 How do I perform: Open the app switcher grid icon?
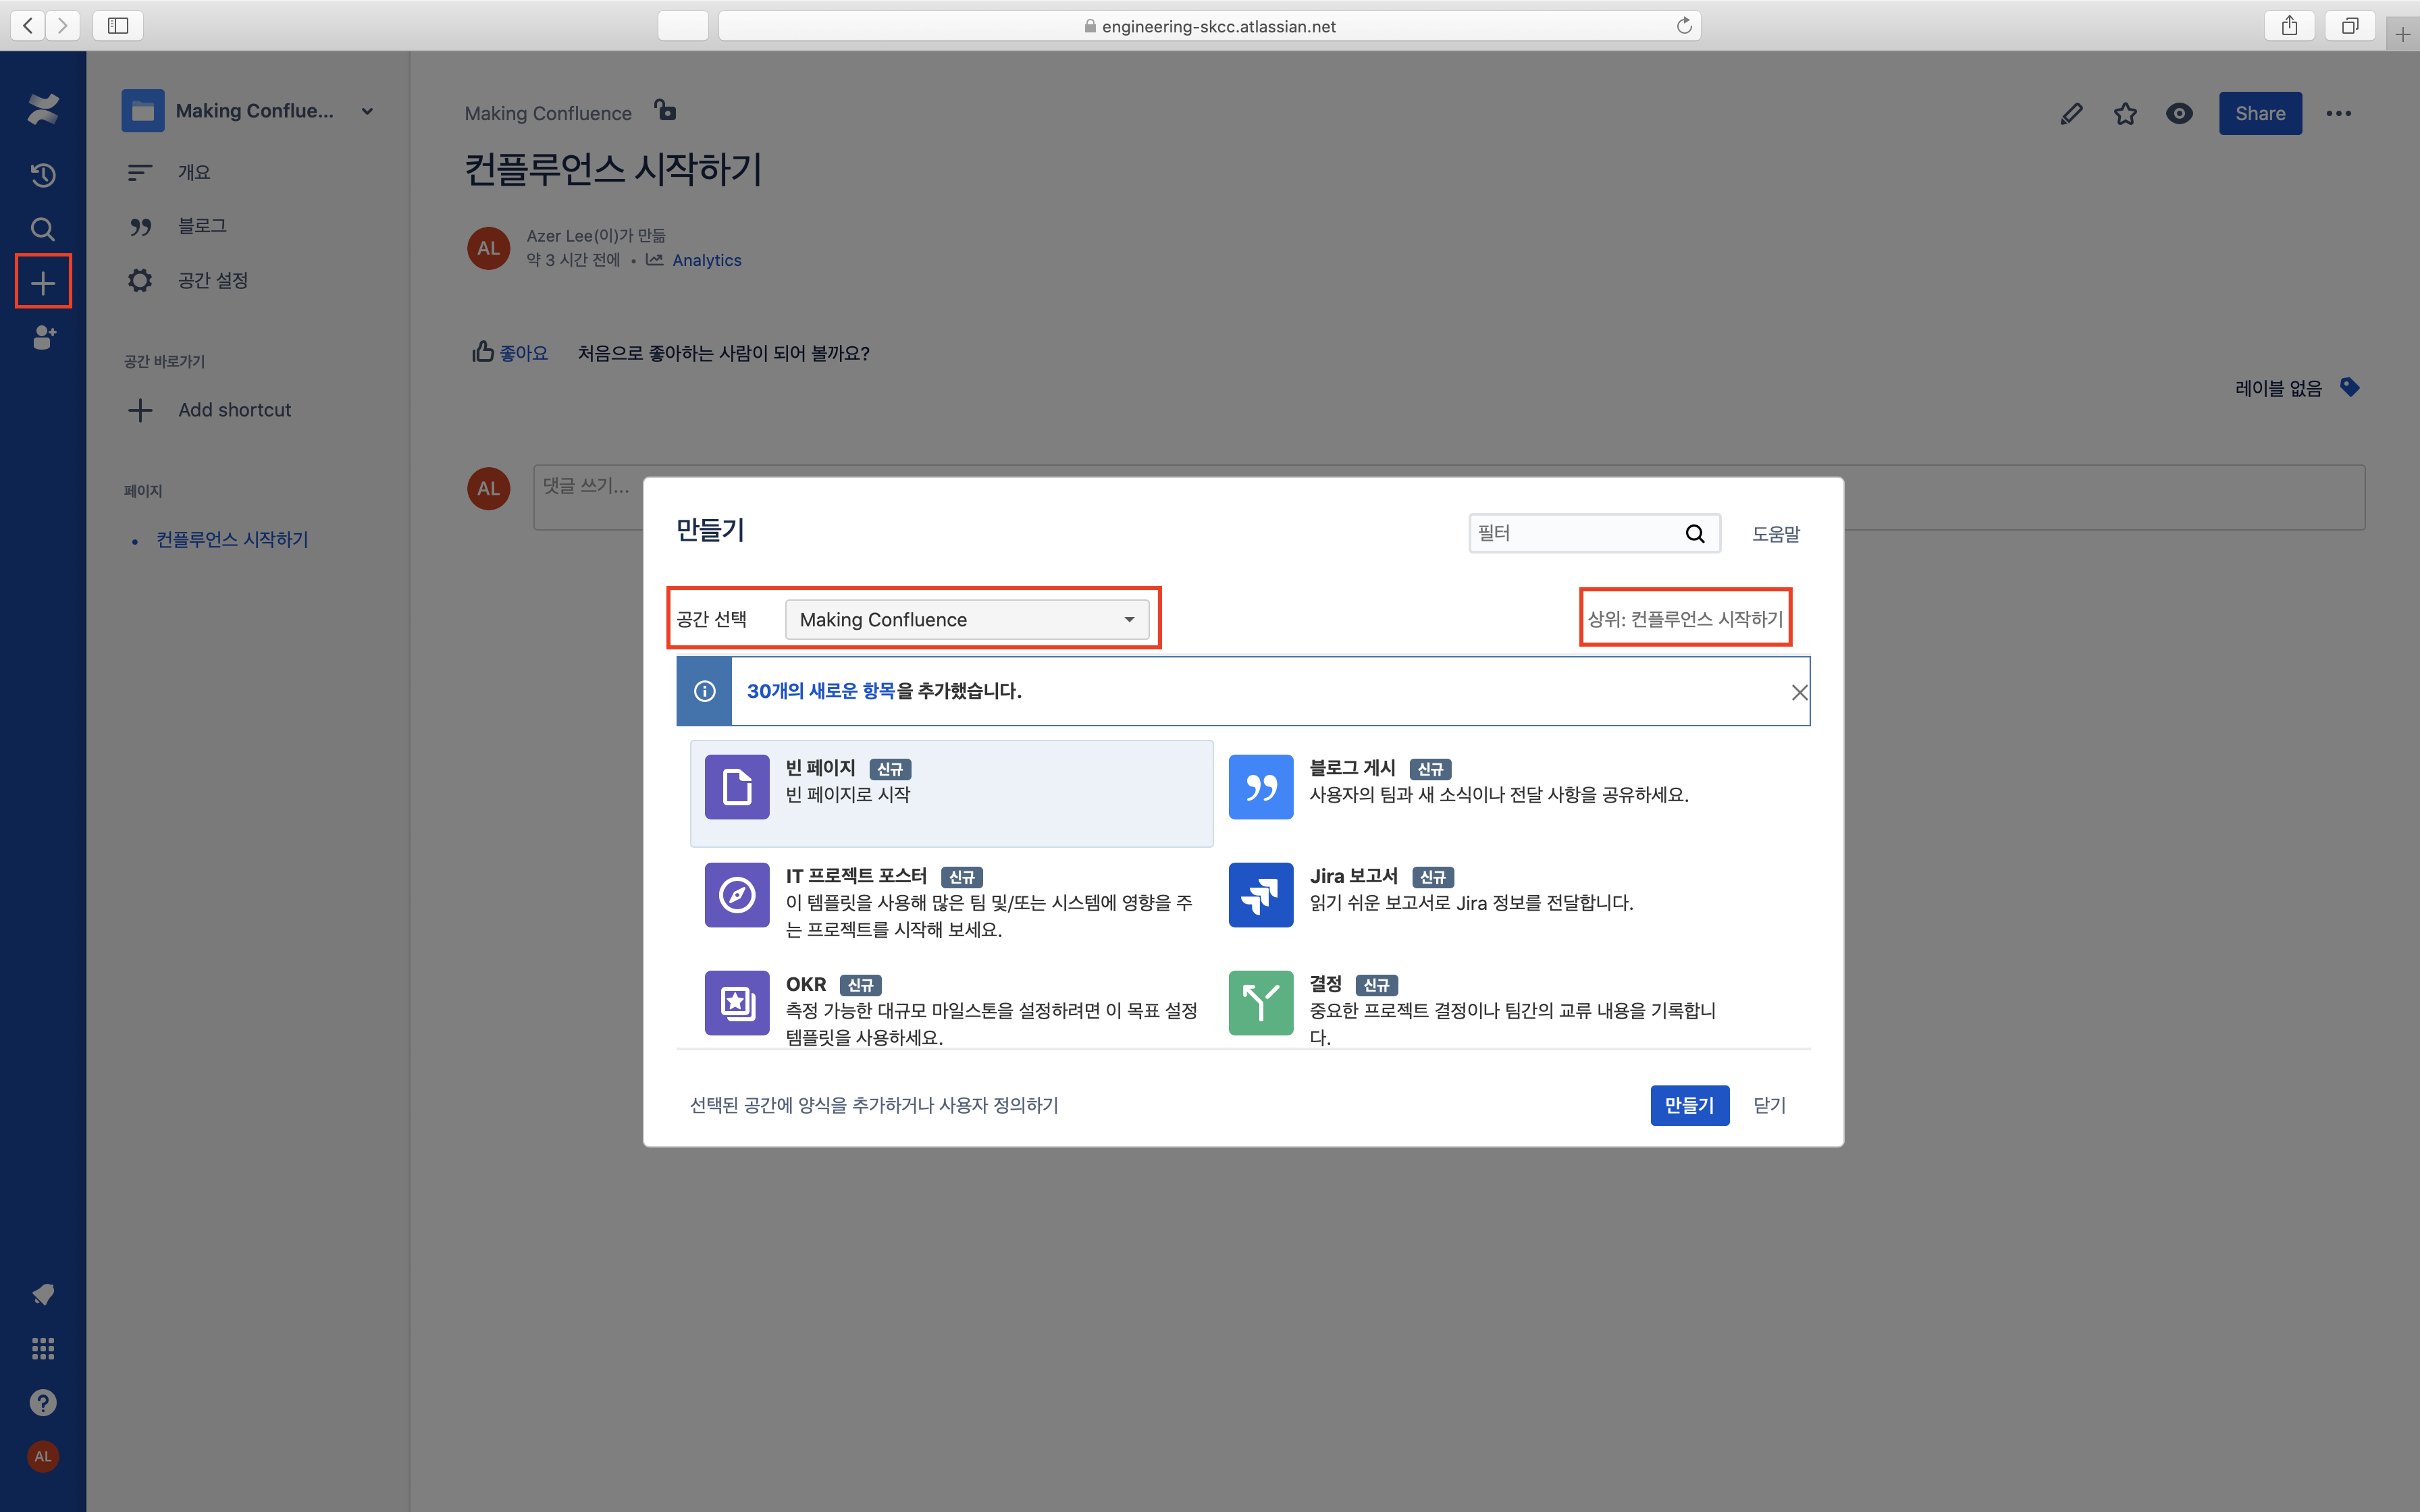coord(43,1348)
